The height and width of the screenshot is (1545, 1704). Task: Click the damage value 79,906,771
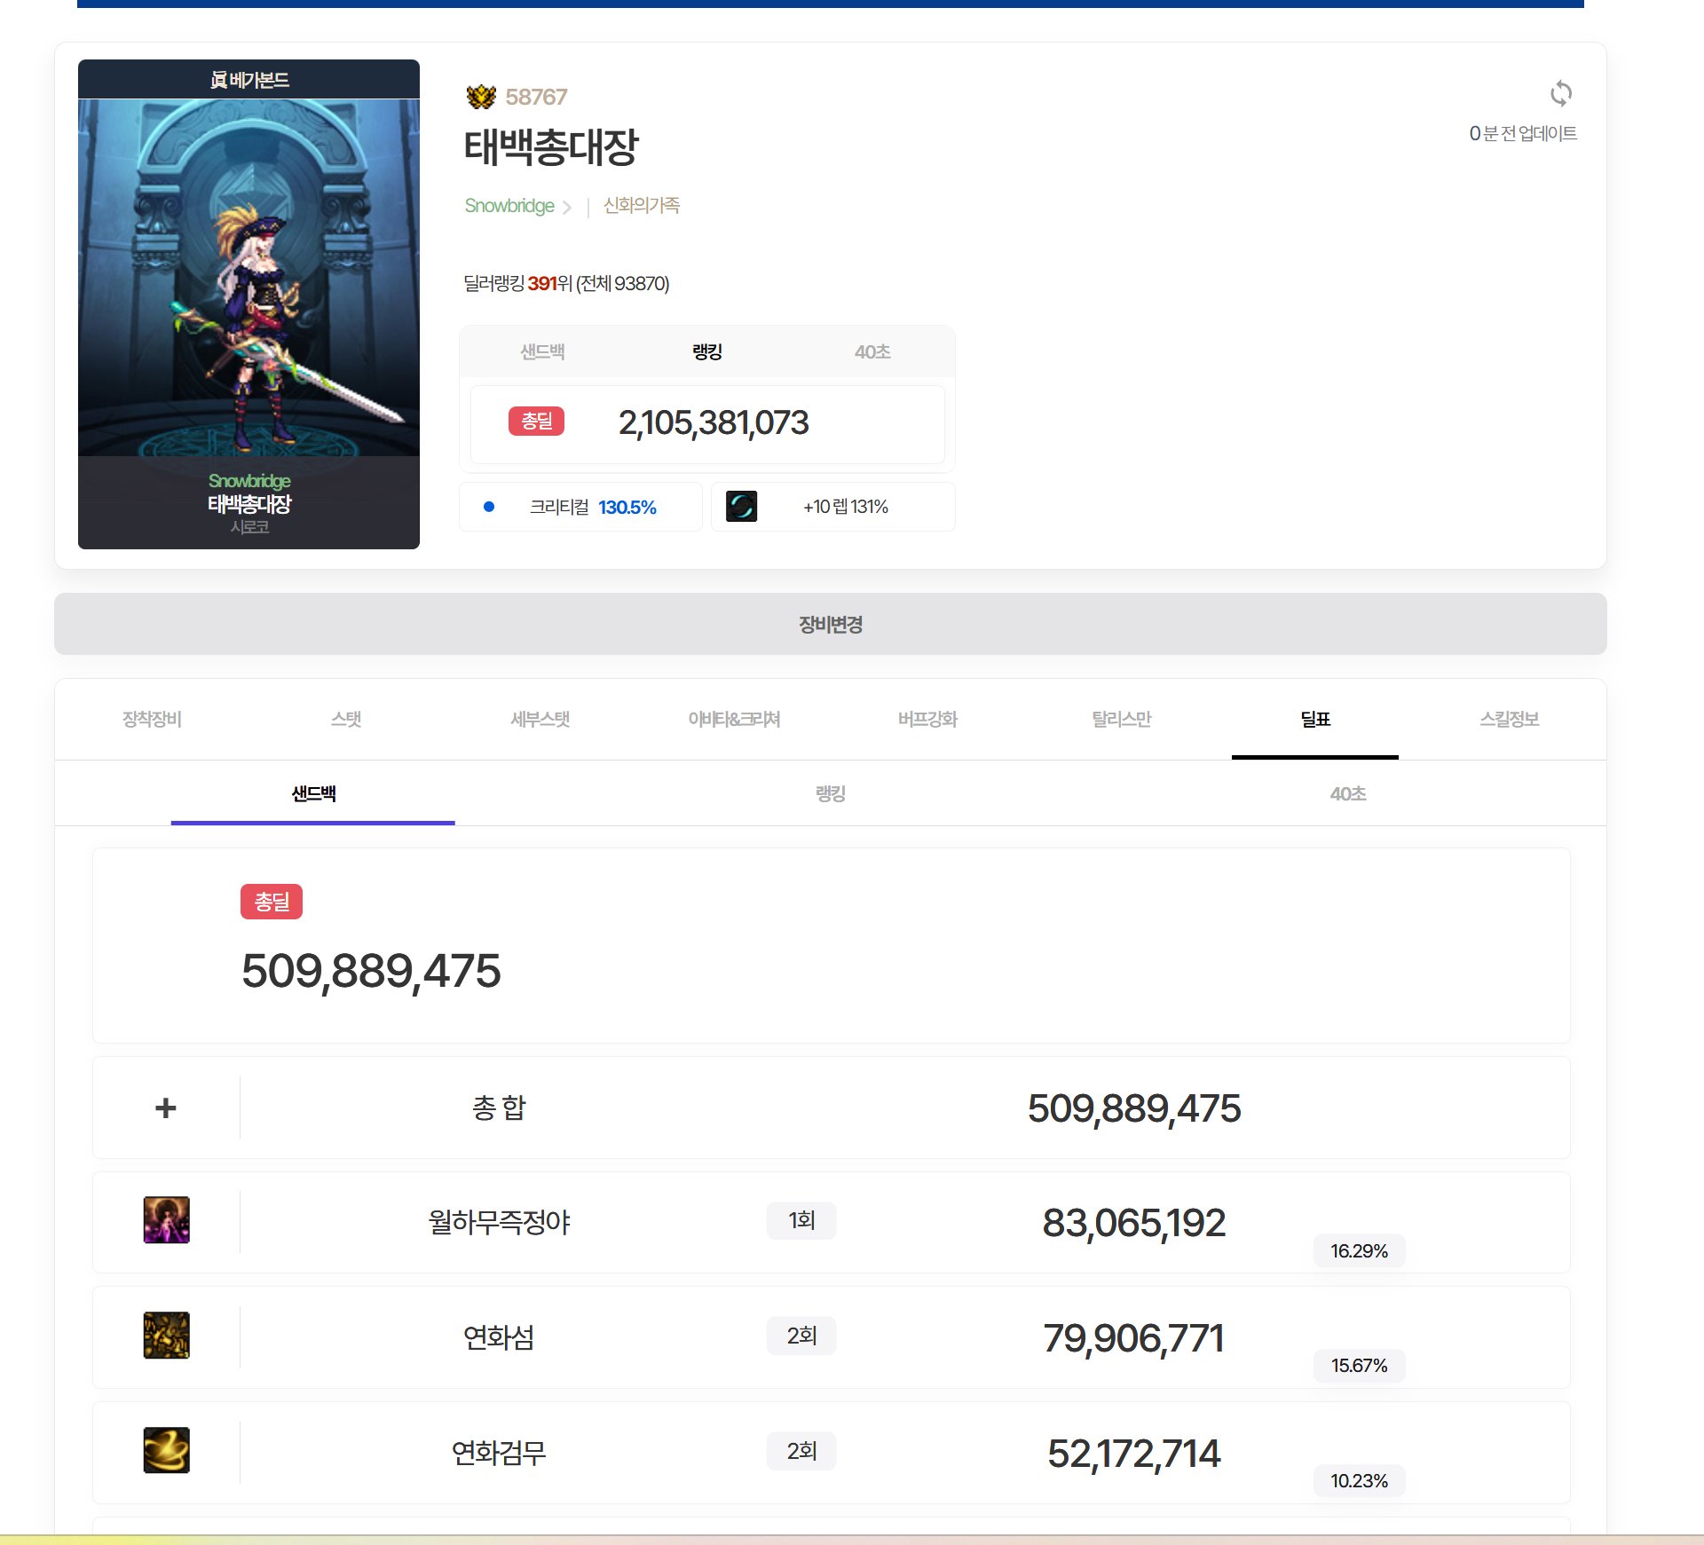(1134, 1338)
